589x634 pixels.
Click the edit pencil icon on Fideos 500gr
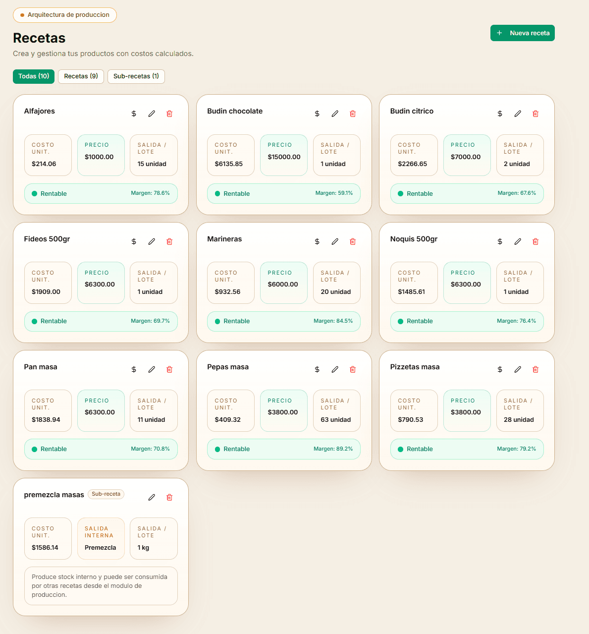tap(152, 241)
